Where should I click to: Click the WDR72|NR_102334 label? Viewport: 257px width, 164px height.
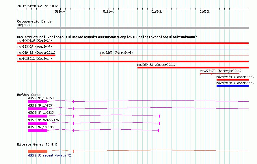pos(40,105)
